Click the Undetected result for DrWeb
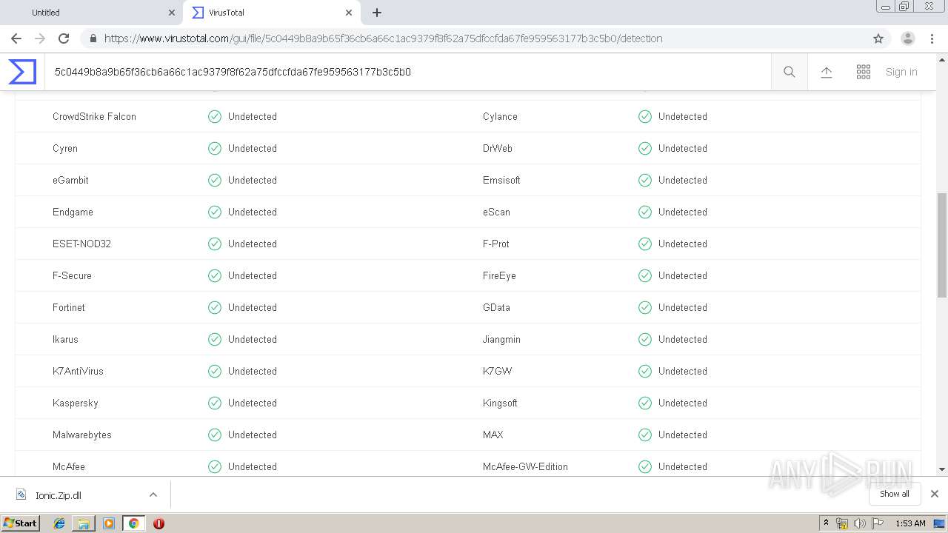The width and height of the screenshot is (948, 533). coord(683,148)
